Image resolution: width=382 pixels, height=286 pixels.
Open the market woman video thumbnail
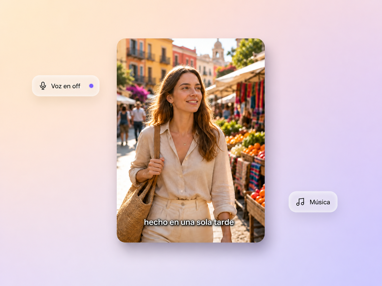pos(191,140)
